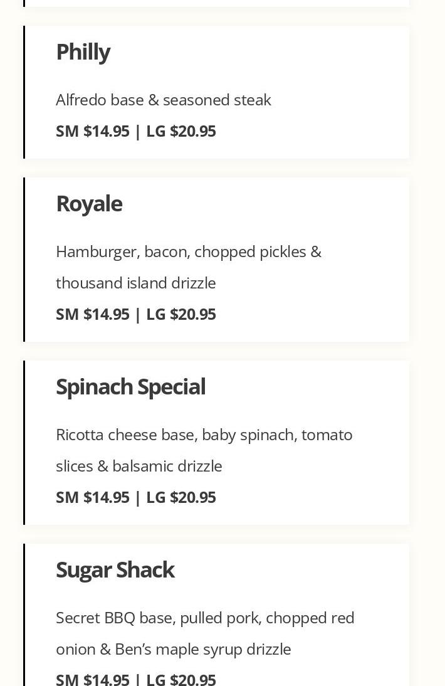Click the Hamburger, bacon, chopped pickles text

pyautogui.click(x=188, y=251)
